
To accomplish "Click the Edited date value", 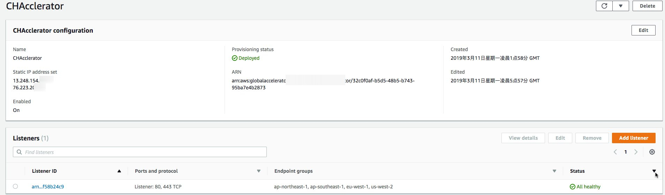I will pos(495,81).
